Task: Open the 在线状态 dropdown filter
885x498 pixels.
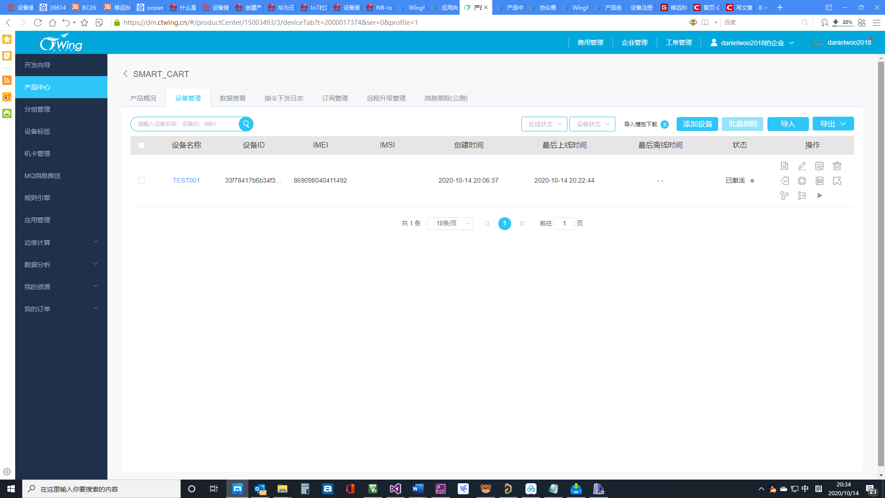Action: [544, 124]
